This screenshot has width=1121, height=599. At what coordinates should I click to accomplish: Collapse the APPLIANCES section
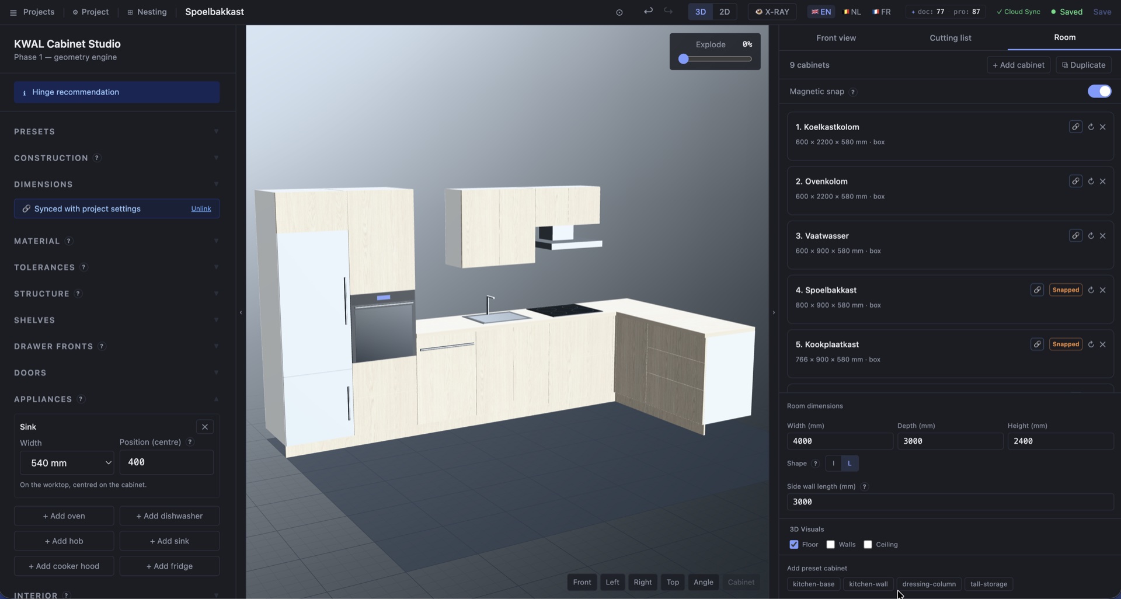click(117, 399)
